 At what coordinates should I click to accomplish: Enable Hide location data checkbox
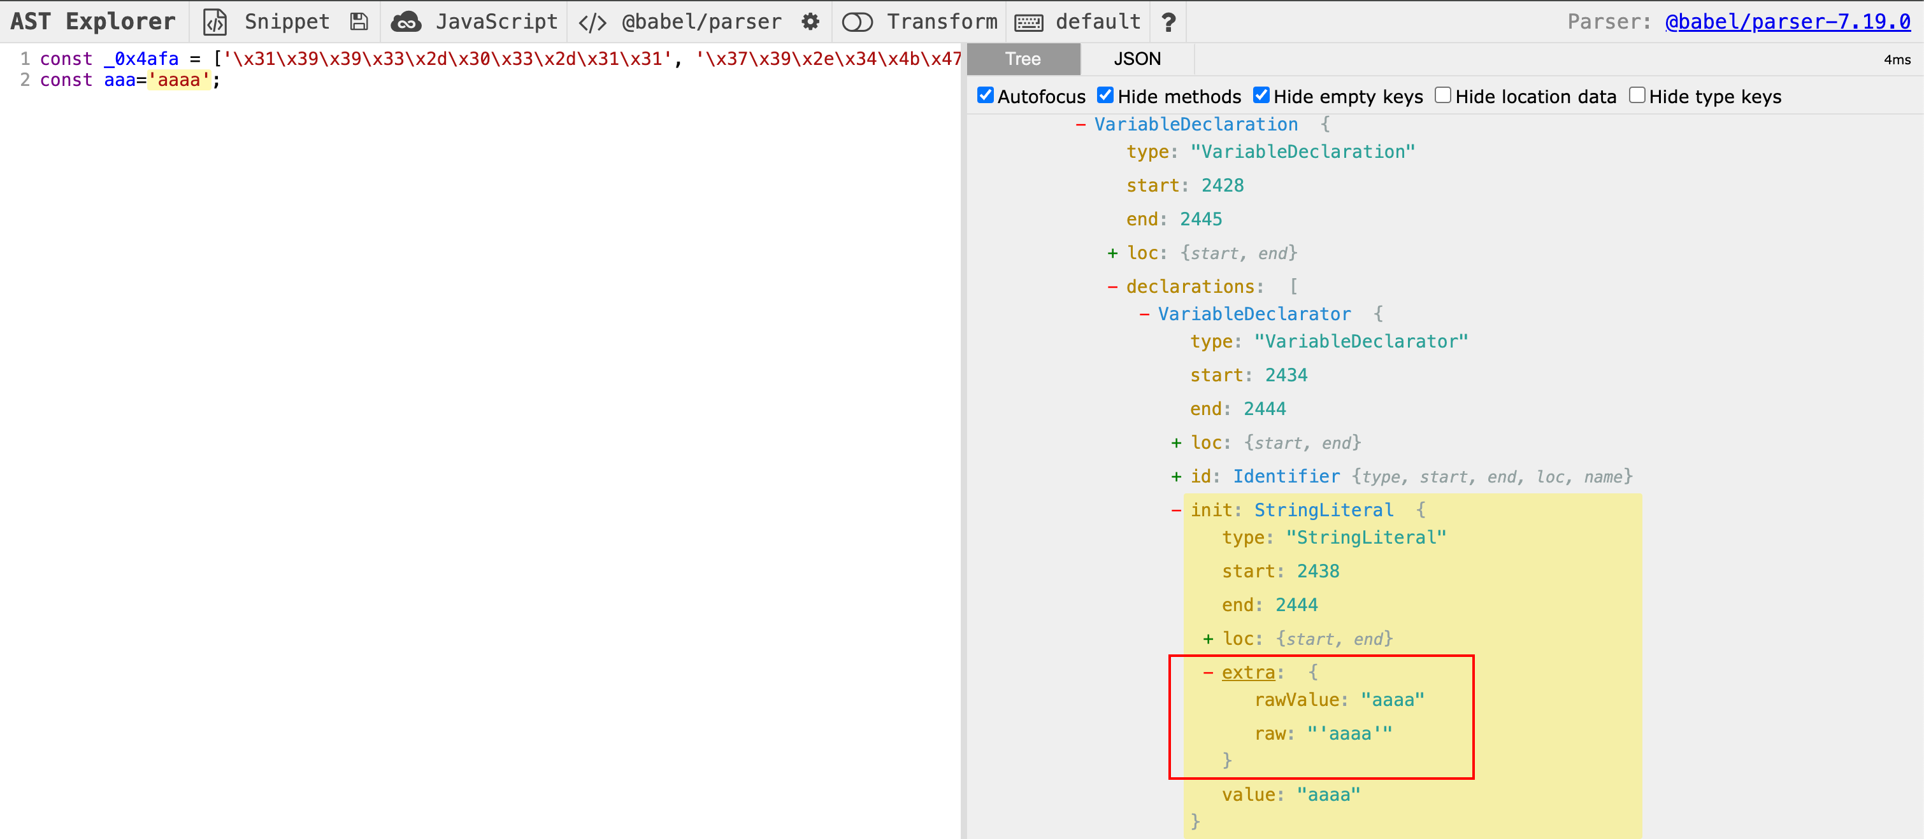[x=1443, y=95]
